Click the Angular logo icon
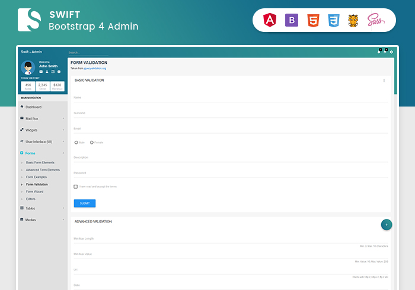This screenshot has height=290, width=415. click(x=270, y=21)
